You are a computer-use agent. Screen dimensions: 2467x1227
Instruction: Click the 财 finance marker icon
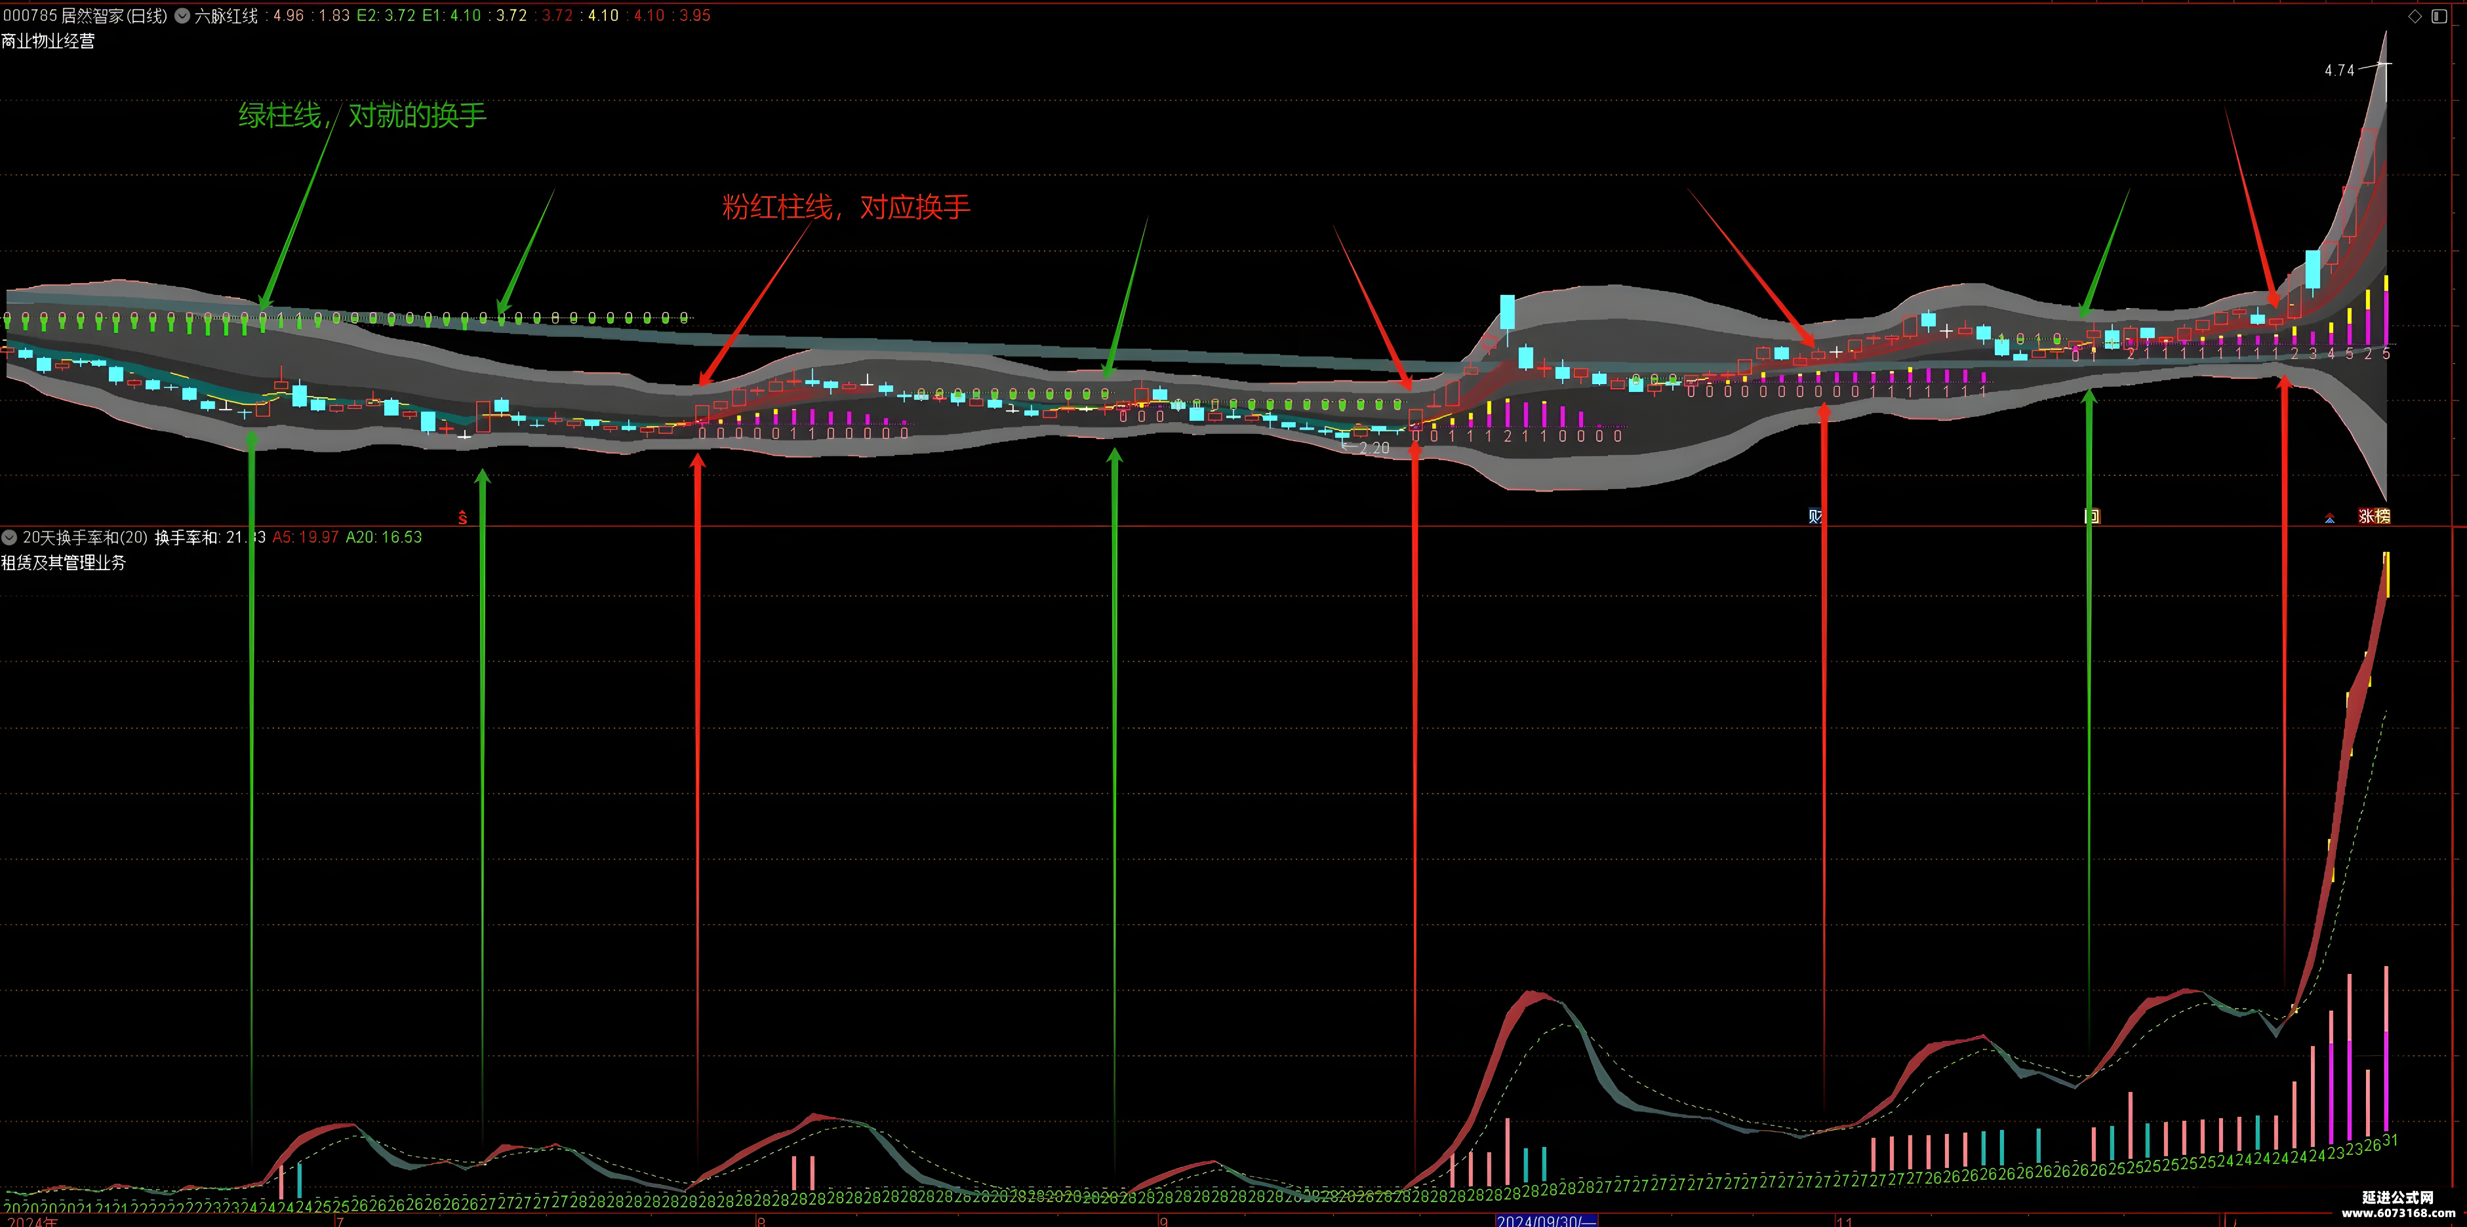coord(1815,517)
